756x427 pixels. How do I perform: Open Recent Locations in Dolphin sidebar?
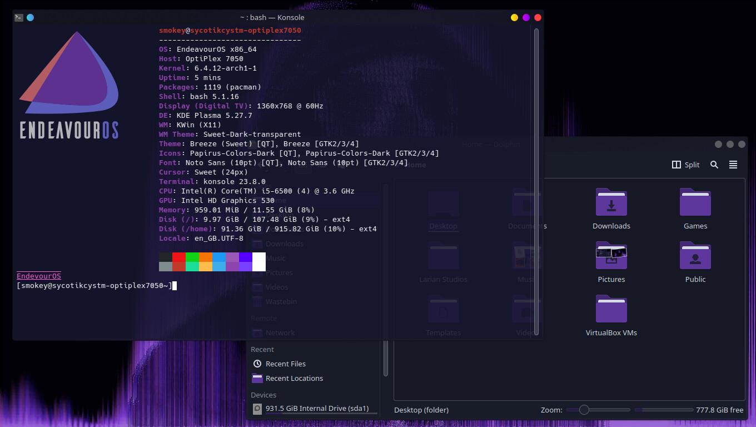(x=314, y=378)
